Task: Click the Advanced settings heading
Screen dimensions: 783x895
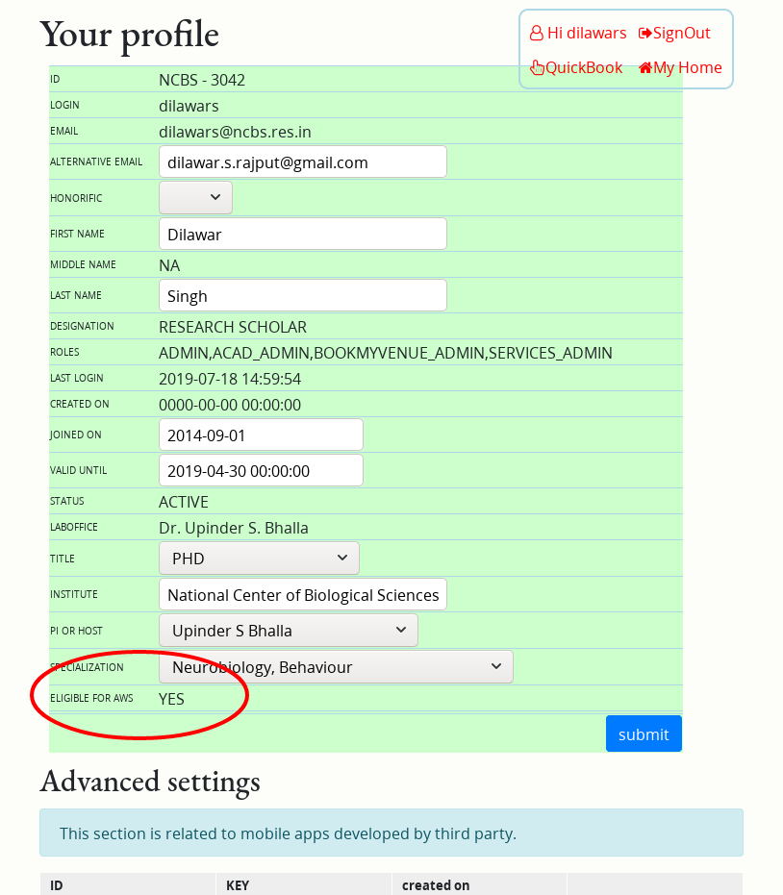Action: [150, 782]
